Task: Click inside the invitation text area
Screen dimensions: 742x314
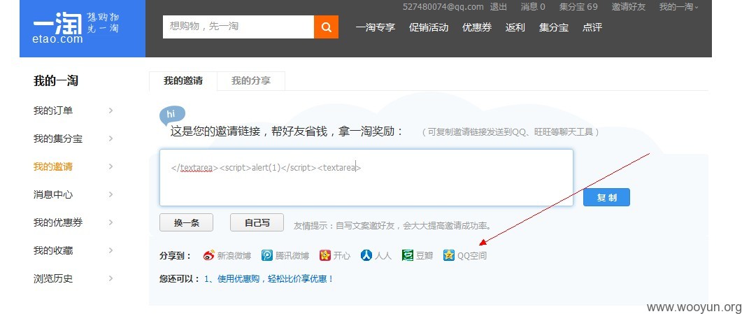Action: click(366, 178)
